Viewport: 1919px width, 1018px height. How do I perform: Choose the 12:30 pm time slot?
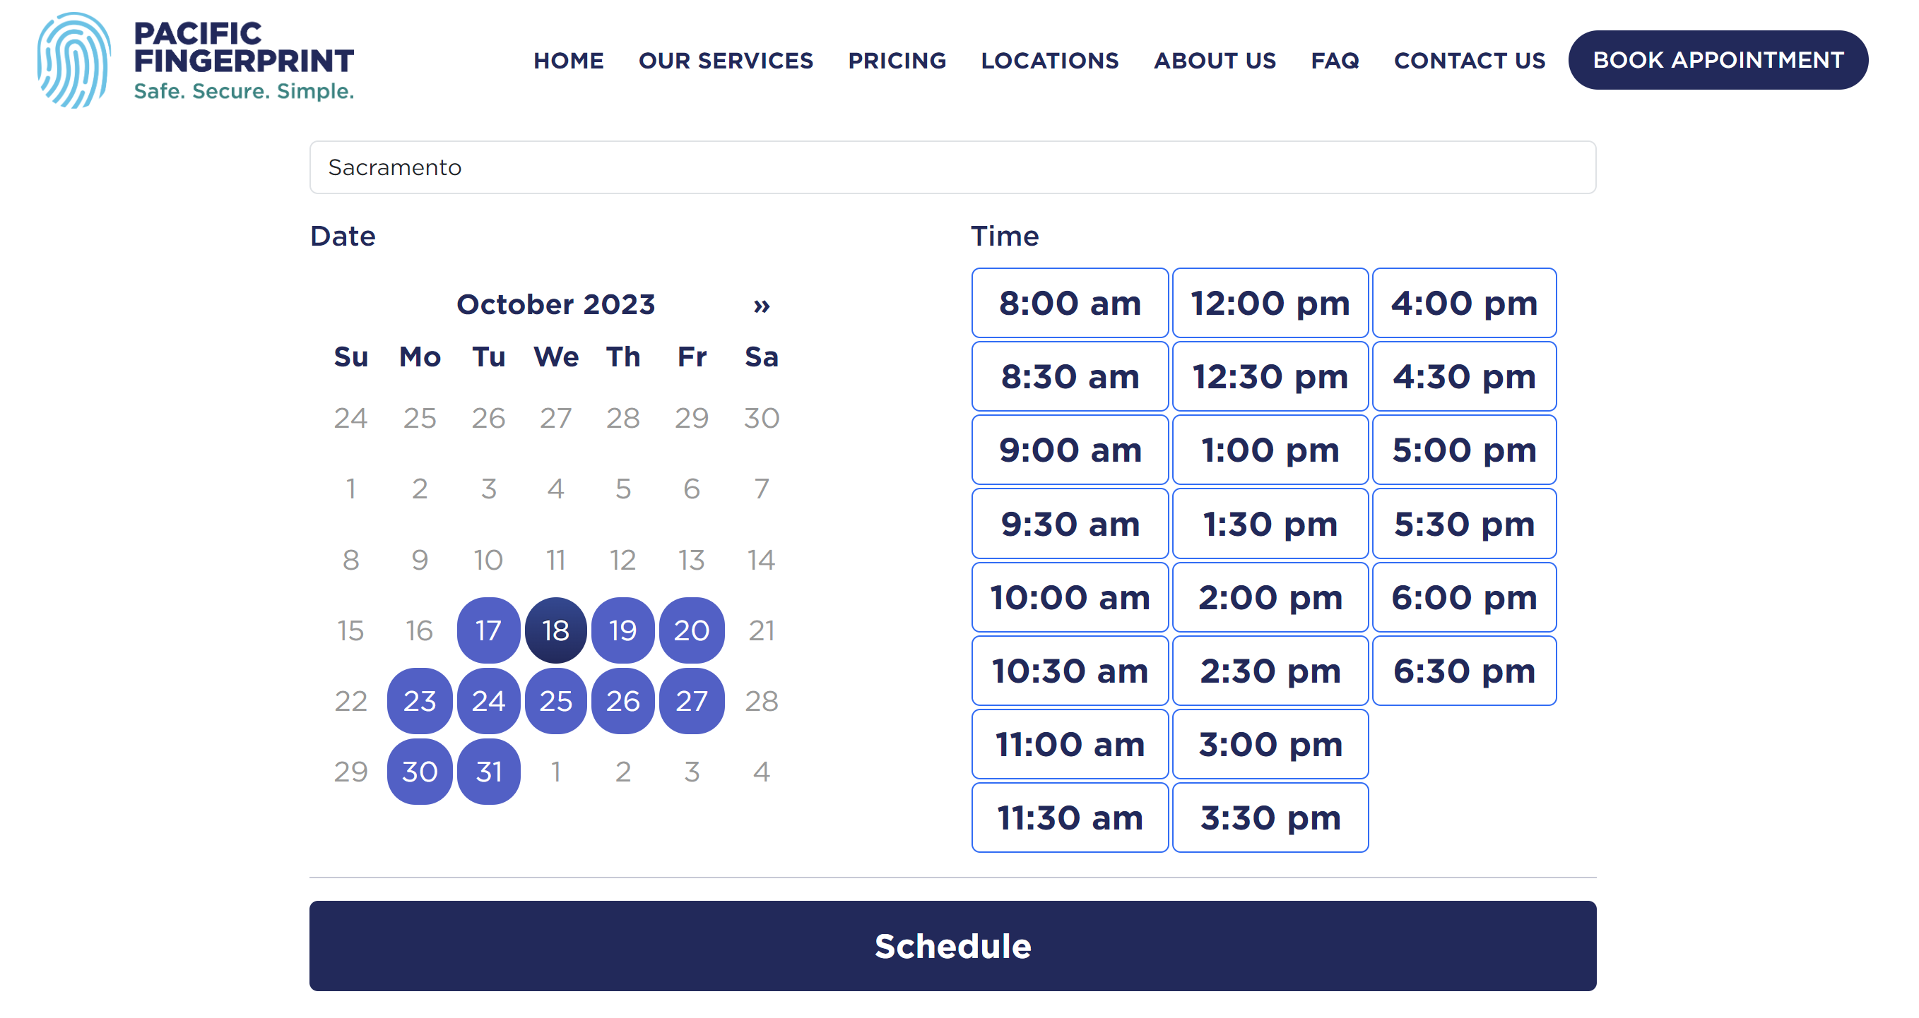(1270, 376)
